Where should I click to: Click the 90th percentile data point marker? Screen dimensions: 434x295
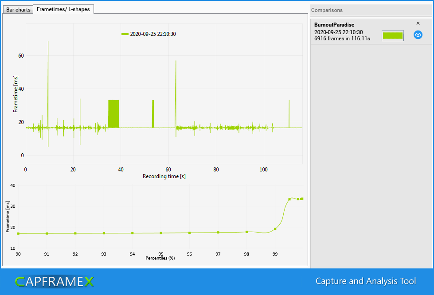[18, 233]
